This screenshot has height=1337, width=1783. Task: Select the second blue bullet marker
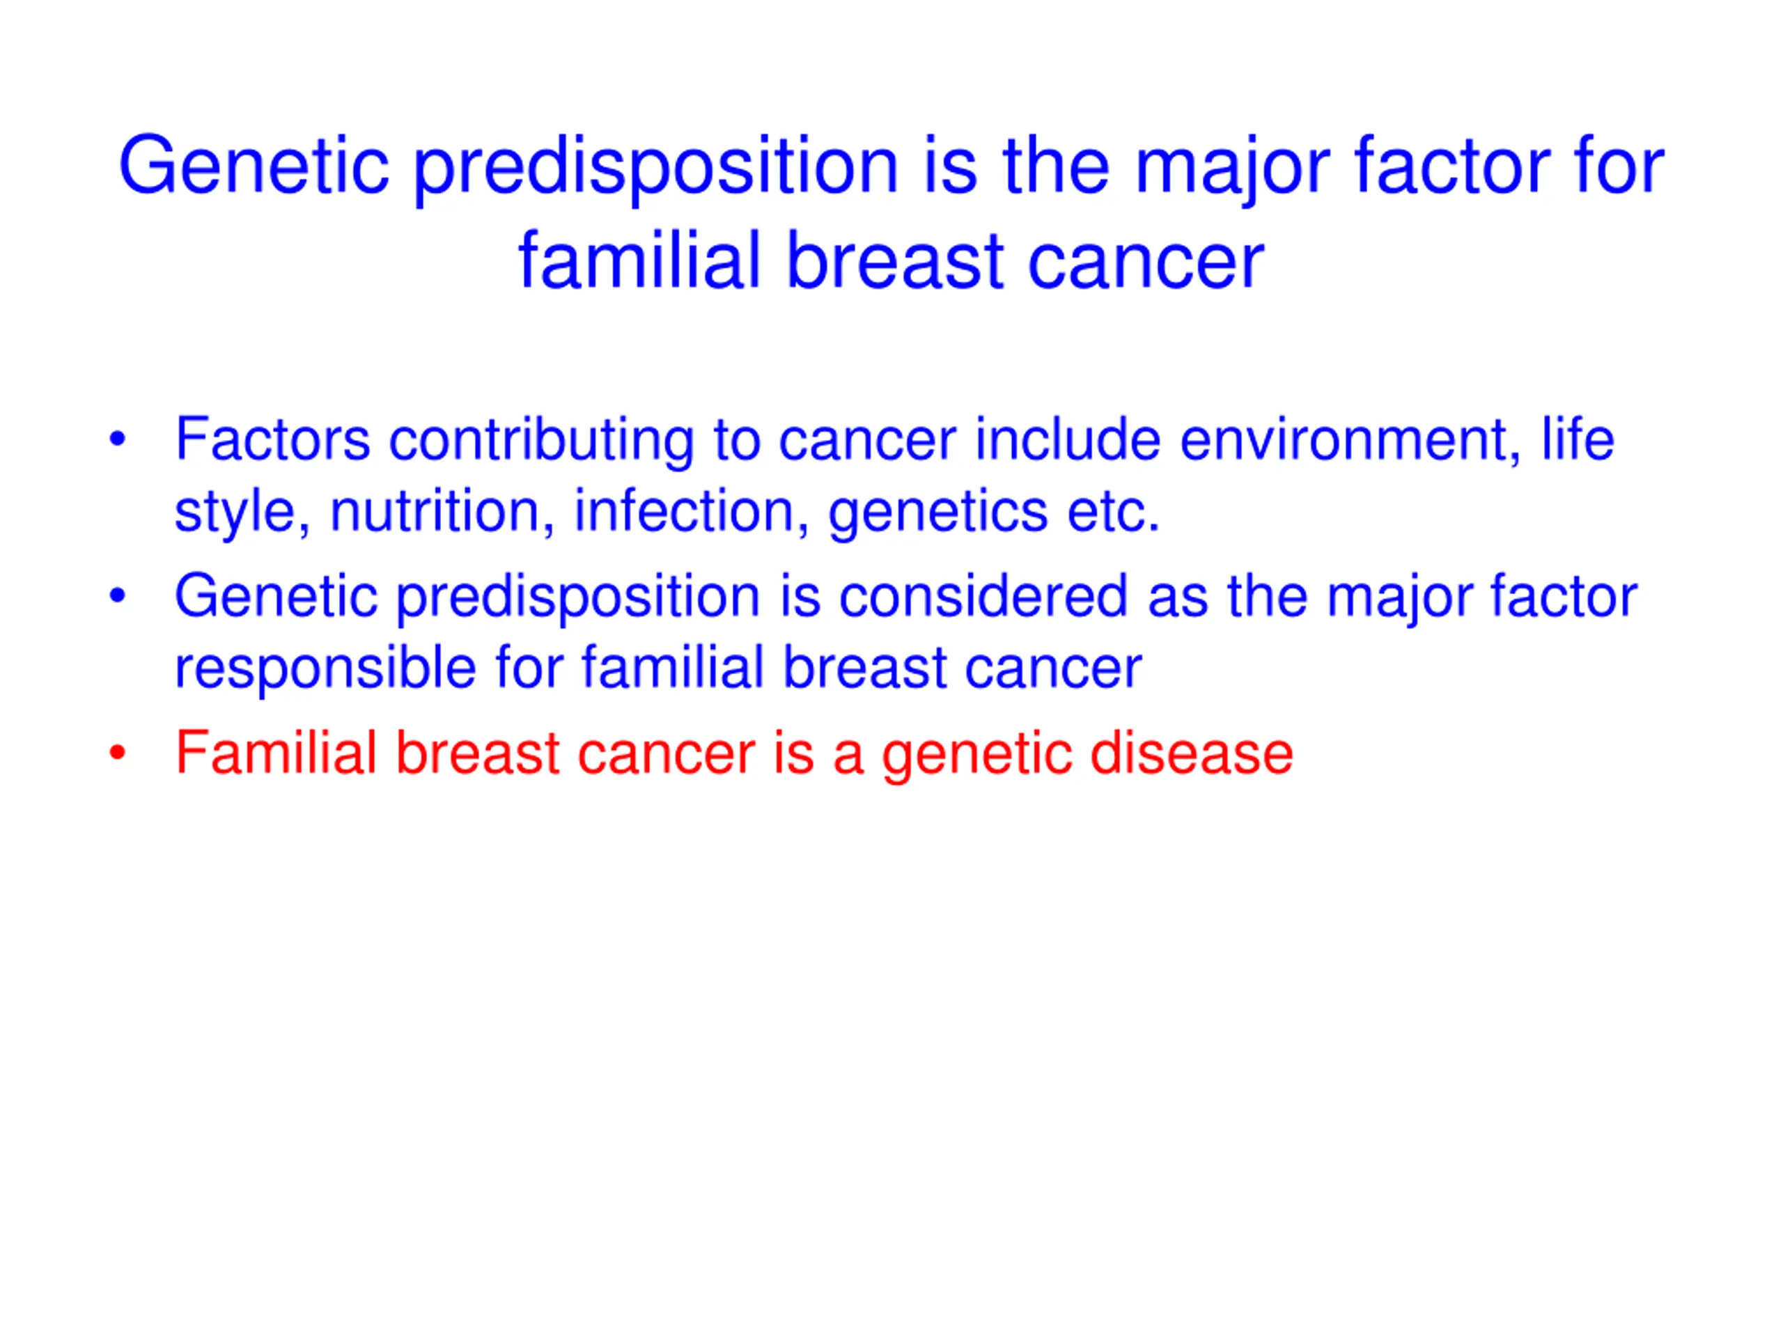[118, 597]
